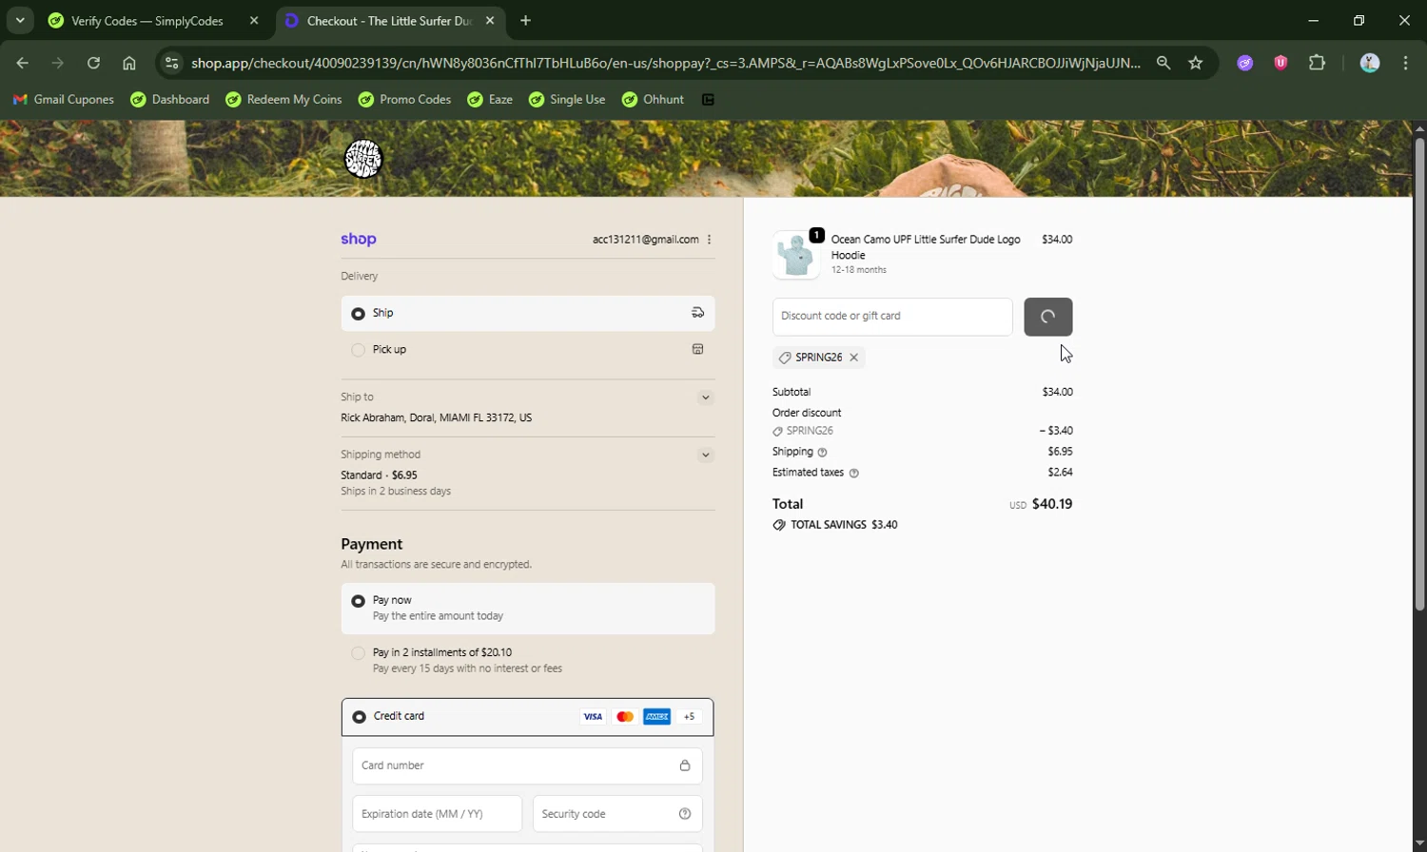
Task: Click the security code help icon
Action: pos(685,814)
